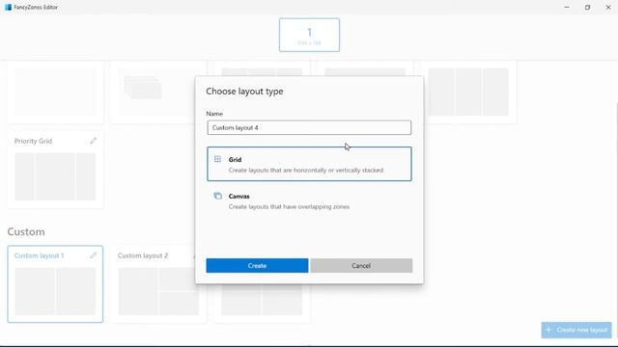Click the Canvas overlapping zones icon

(x=217, y=196)
